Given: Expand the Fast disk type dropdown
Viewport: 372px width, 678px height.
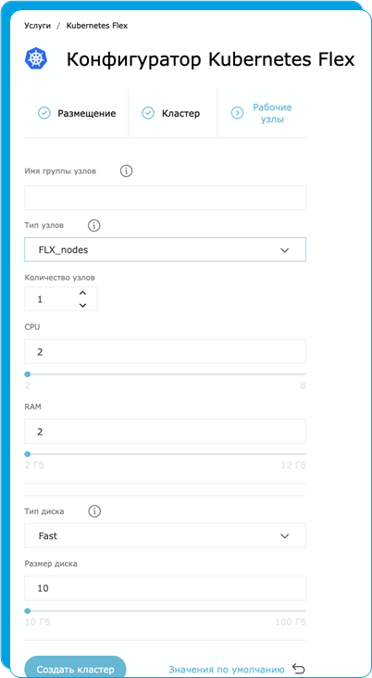Looking at the screenshot, I should click(165, 535).
